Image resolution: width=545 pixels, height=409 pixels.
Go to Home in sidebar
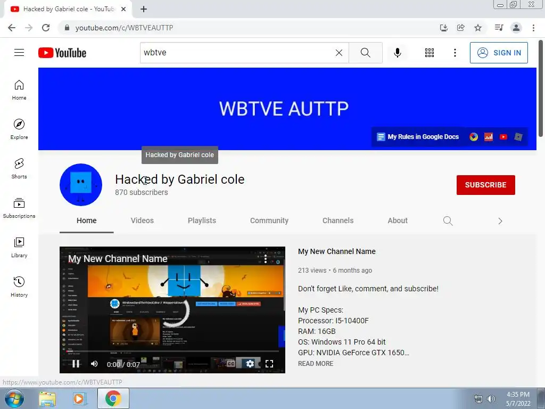(x=19, y=90)
